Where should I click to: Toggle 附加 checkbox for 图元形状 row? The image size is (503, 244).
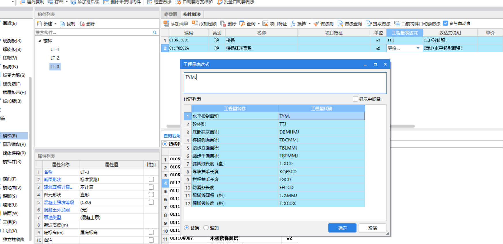coord(151,195)
